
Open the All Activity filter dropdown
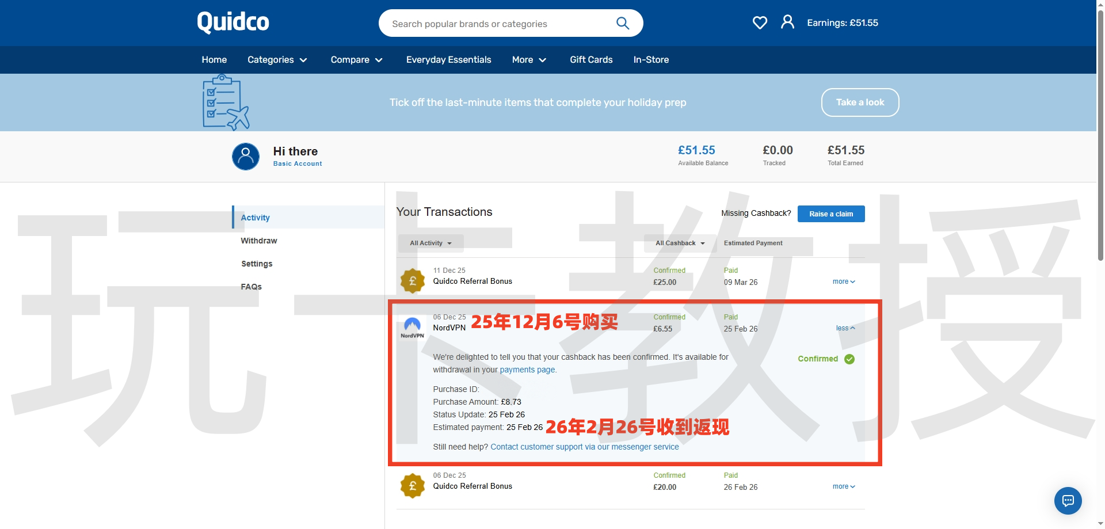tap(430, 243)
